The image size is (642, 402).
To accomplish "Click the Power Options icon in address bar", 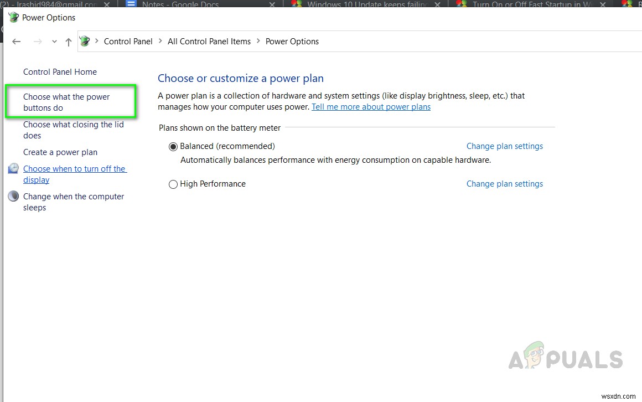I will [85, 41].
